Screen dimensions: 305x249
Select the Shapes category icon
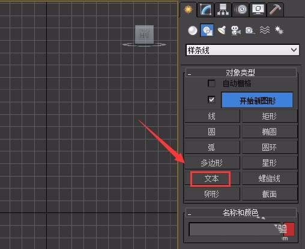click(207, 31)
